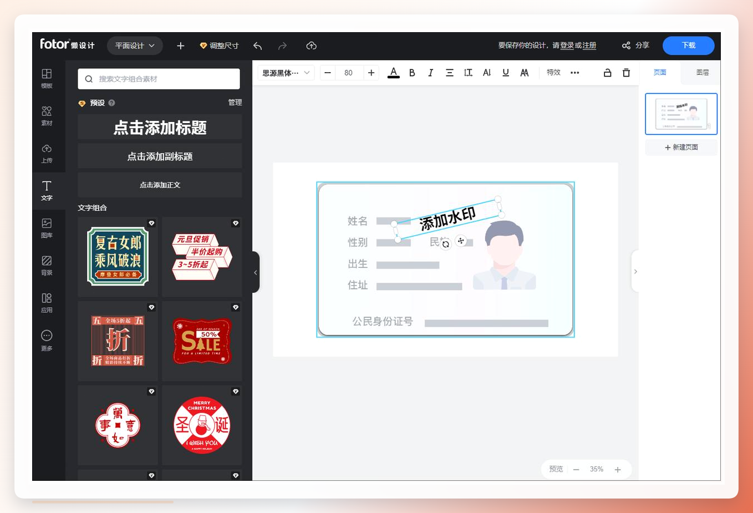Click 点击添加标题 to add heading
Image resolution: width=753 pixels, height=513 pixels.
tap(160, 127)
